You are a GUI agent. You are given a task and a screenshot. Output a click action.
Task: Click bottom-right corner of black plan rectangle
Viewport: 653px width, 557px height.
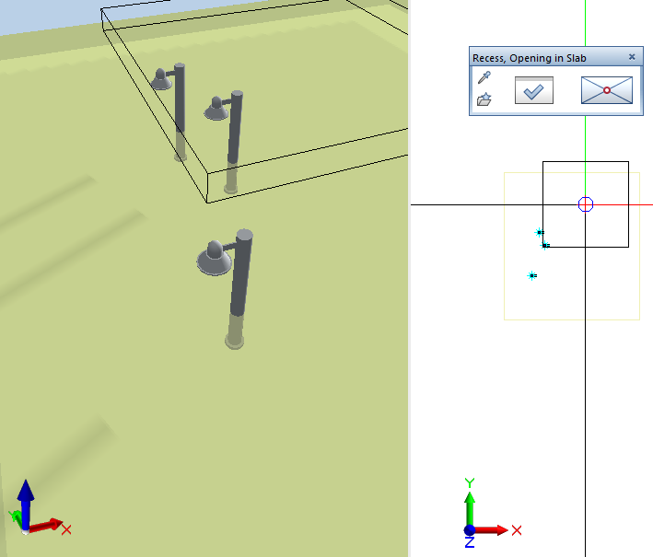point(628,247)
